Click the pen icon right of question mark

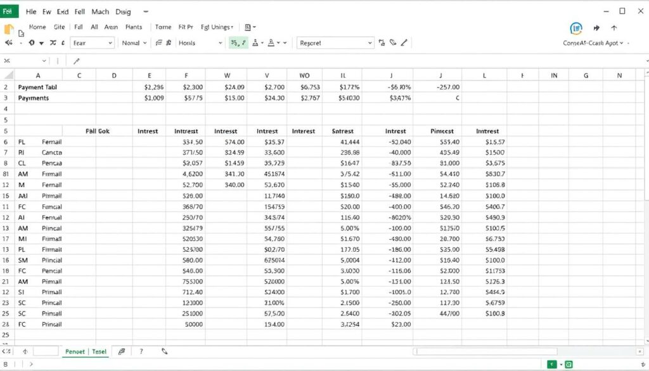[x=164, y=351]
